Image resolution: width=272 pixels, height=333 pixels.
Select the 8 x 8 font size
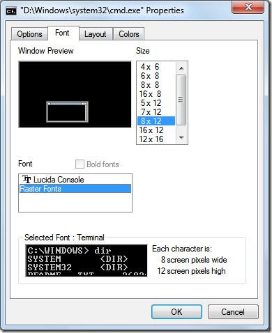(x=156, y=85)
